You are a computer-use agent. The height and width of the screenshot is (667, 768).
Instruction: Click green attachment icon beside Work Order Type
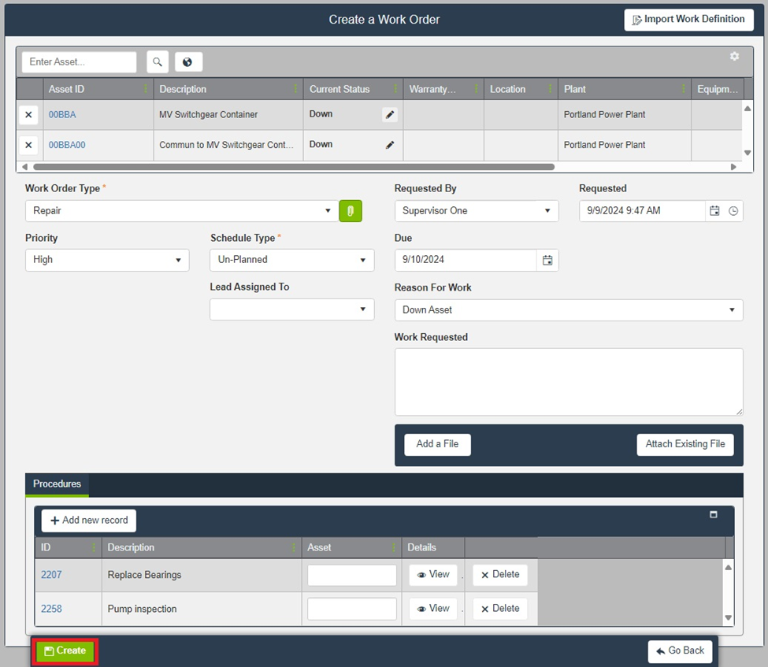point(351,211)
